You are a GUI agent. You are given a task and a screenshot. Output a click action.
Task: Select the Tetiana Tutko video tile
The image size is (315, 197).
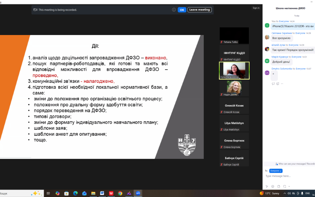click(x=234, y=35)
